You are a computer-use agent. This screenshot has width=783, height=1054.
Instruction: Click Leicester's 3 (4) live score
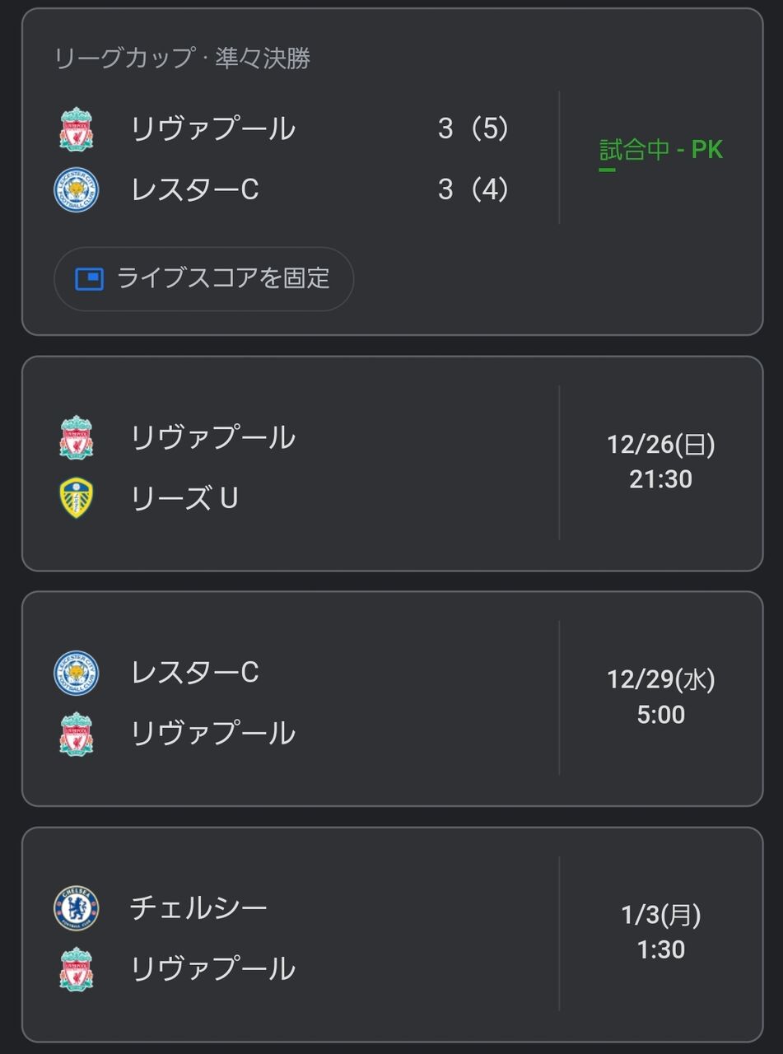(473, 190)
